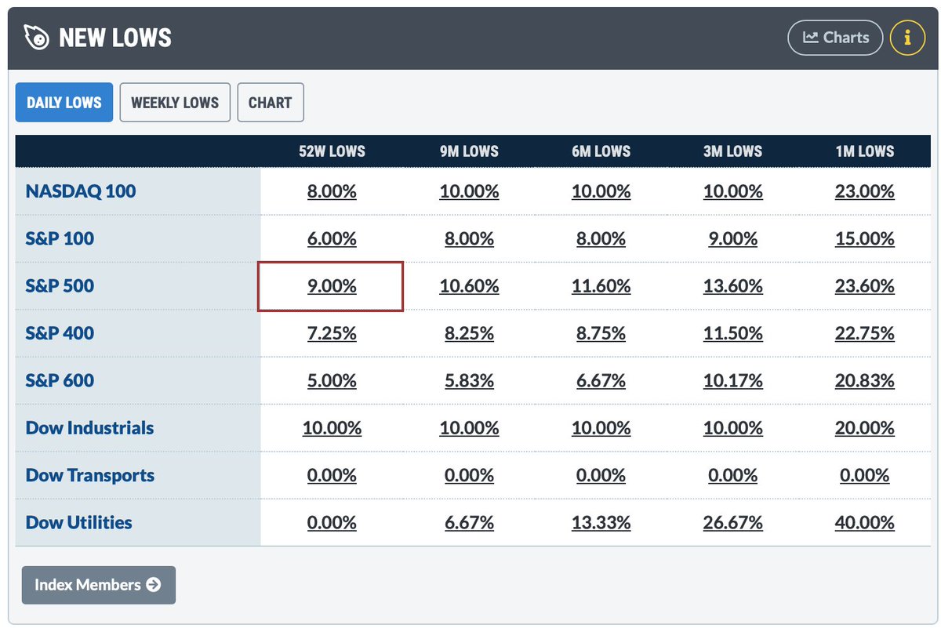Click S&P 500 6M lows value 11.60%
The width and height of the screenshot is (941, 628).
click(x=601, y=286)
